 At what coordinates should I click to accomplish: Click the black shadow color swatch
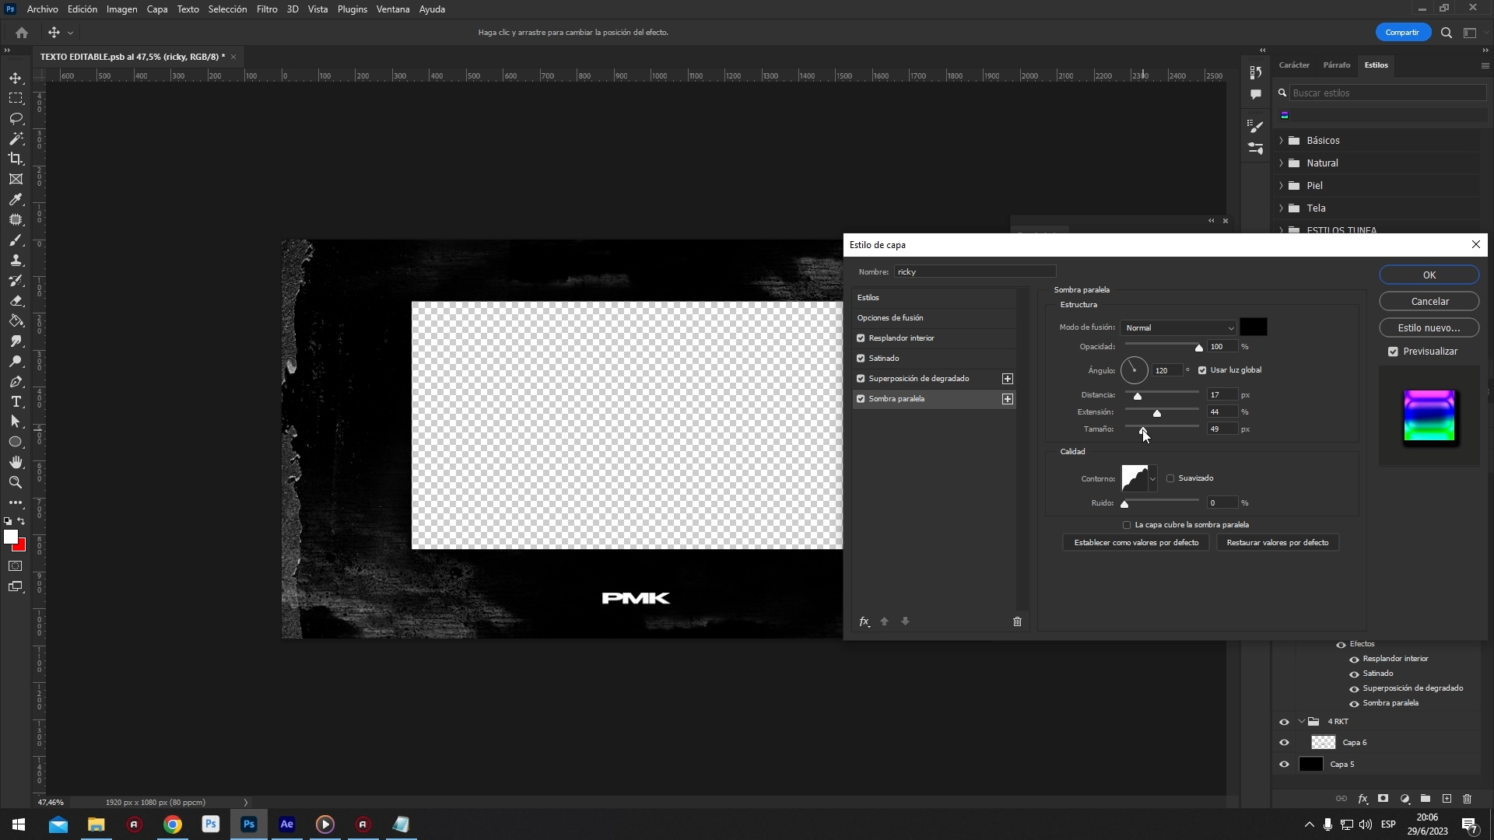tap(1253, 327)
